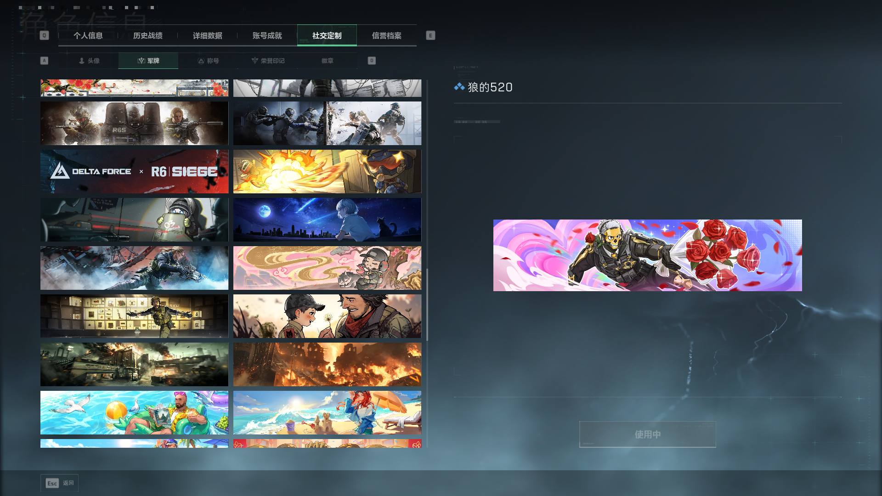The image size is (882, 496).
Task: Click the banner list scrollbar
Action: click(x=427, y=304)
